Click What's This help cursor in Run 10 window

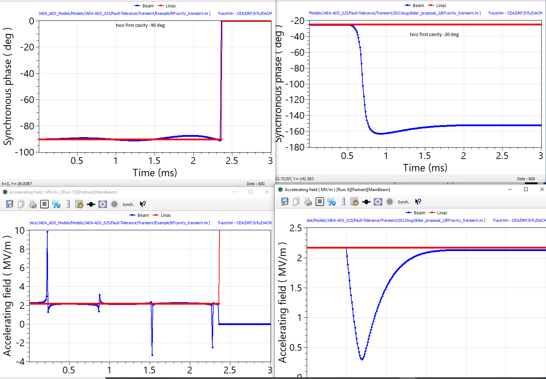pyautogui.click(x=143, y=204)
